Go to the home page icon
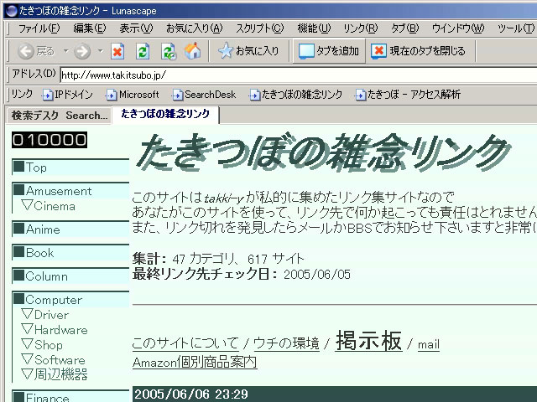 click(x=192, y=51)
